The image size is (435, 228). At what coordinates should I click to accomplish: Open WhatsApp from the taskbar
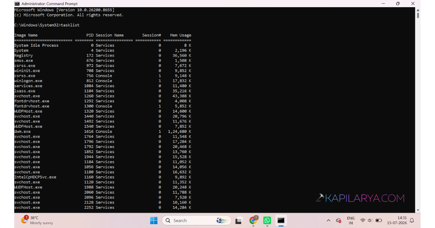(267, 221)
